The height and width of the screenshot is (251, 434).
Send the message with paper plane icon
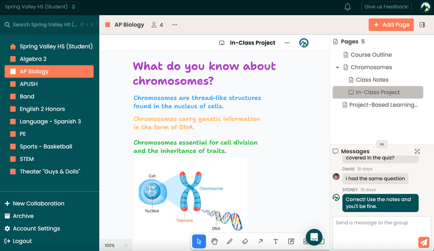click(x=424, y=242)
